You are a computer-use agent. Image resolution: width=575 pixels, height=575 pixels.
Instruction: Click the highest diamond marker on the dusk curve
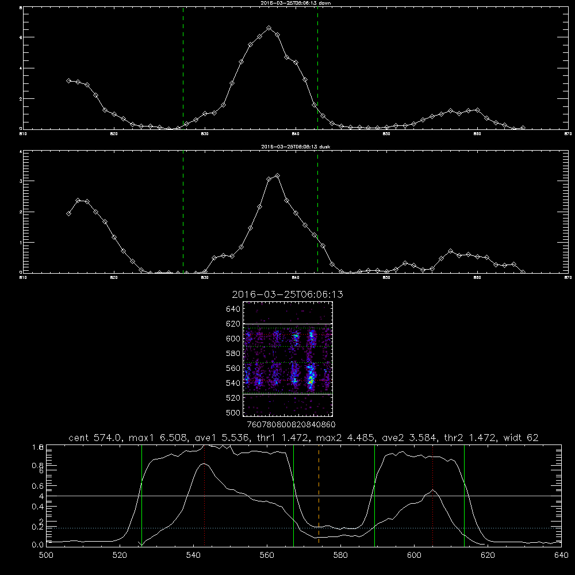[x=277, y=175]
